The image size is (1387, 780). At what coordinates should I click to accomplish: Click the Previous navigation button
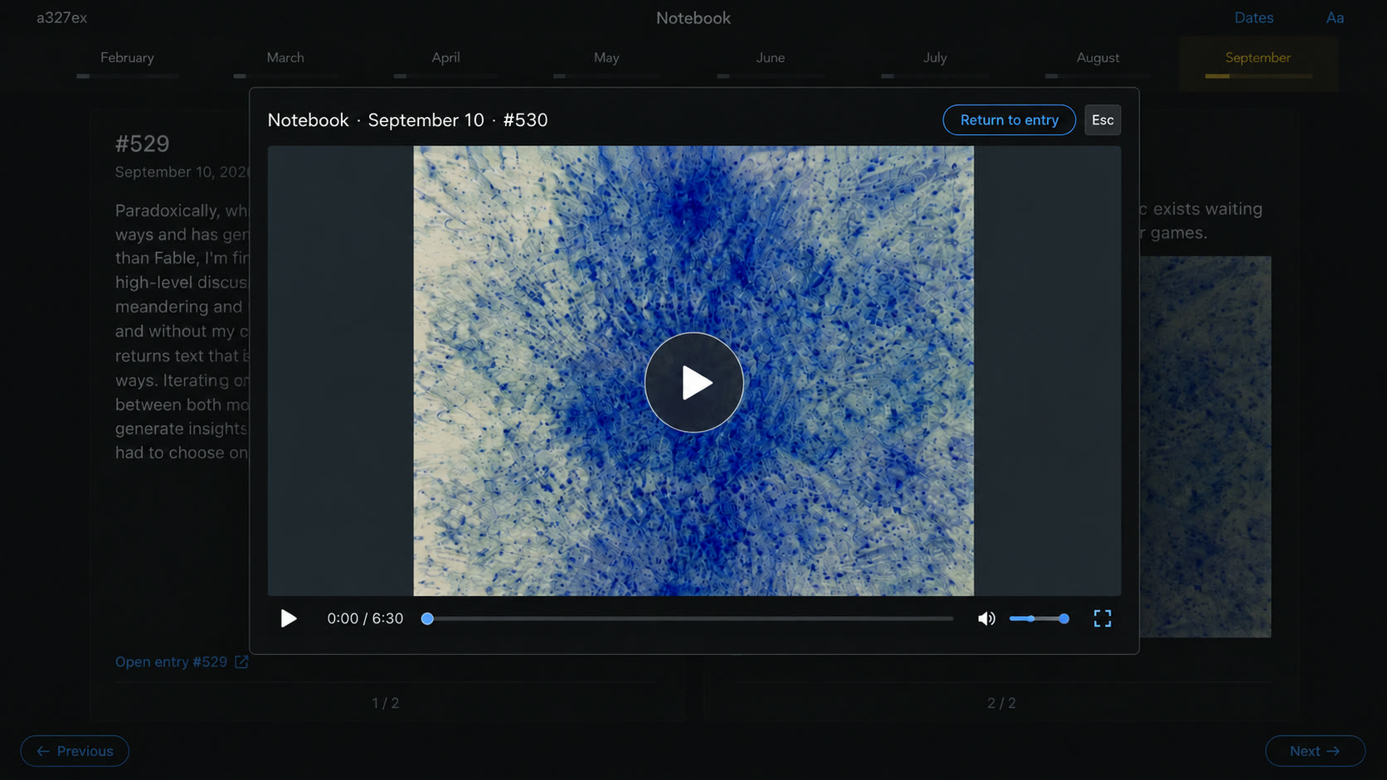[75, 751]
